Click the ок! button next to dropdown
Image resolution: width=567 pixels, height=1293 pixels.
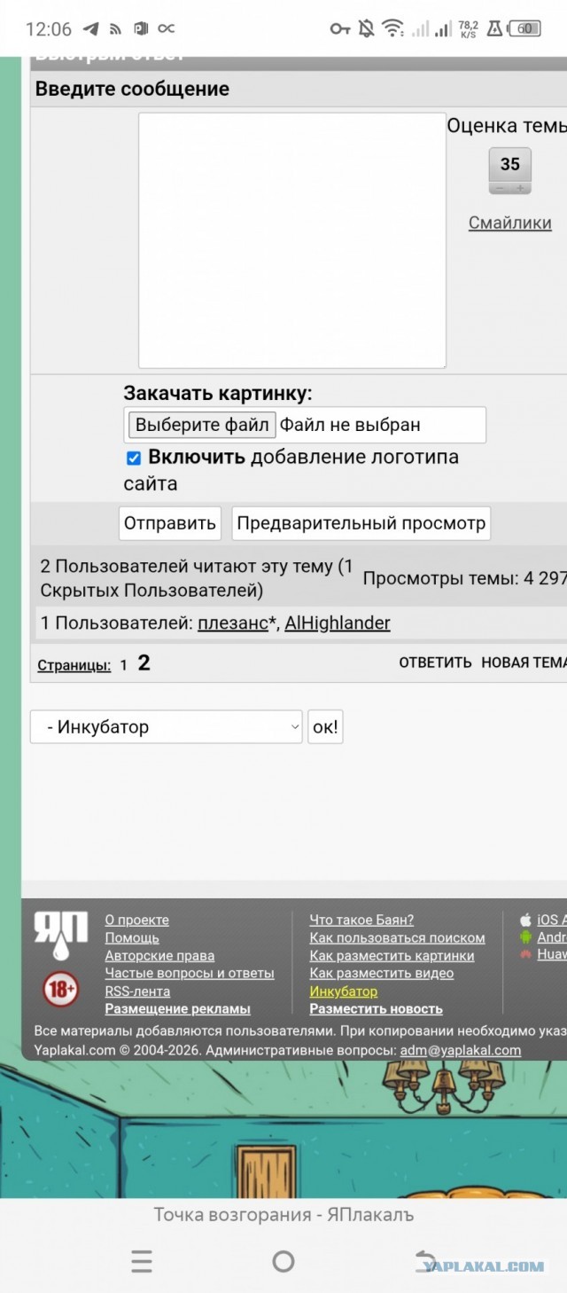coord(325,727)
